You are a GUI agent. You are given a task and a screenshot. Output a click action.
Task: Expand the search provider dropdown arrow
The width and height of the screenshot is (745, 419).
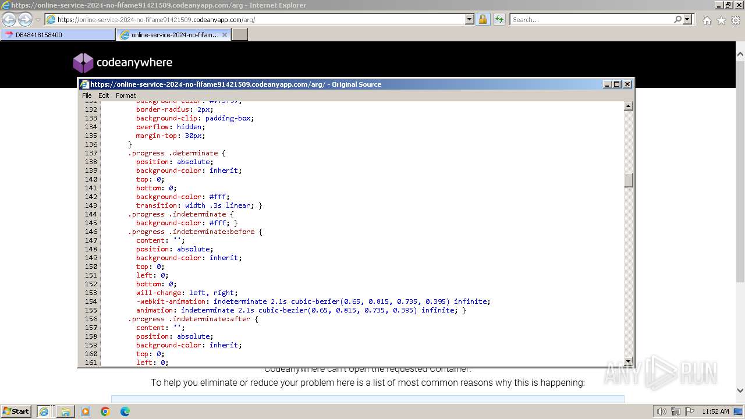[x=687, y=19]
